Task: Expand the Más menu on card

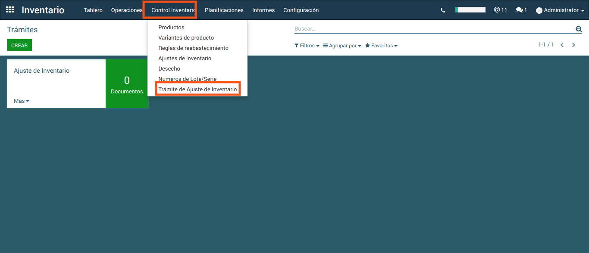Action: (x=22, y=101)
